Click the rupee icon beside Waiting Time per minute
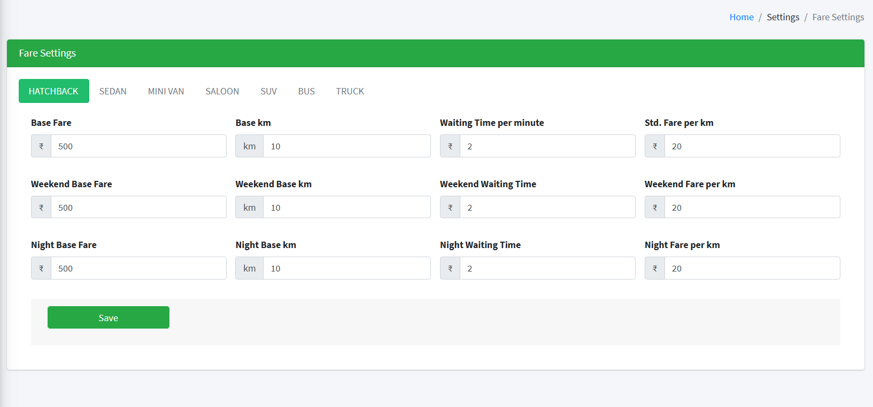Screen dimensions: 873x407 point(450,146)
